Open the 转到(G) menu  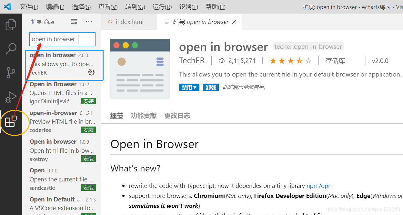click(135, 7)
